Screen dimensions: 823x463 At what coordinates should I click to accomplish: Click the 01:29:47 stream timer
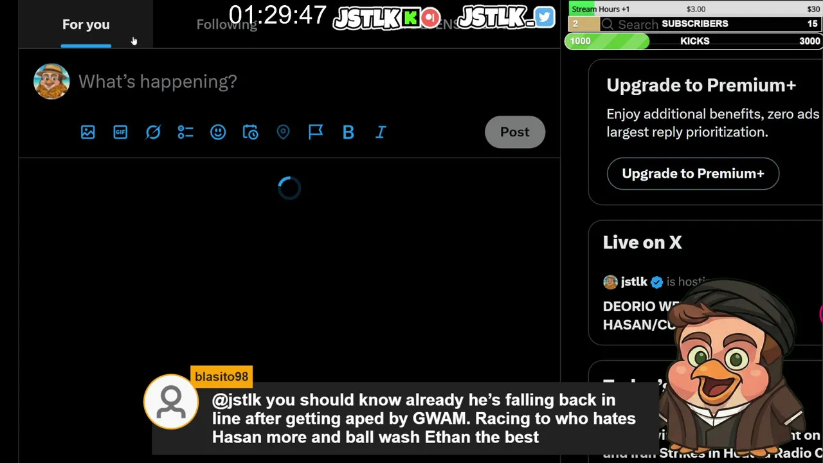point(278,15)
